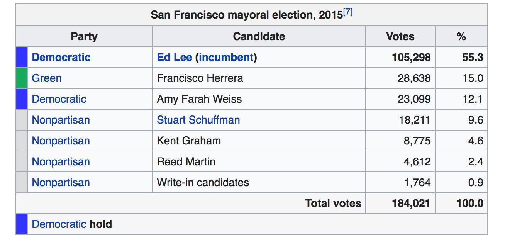Image resolution: width=505 pixels, height=241 pixels.
Task: Click the Democratic link in the hold row
Action: (x=59, y=224)
